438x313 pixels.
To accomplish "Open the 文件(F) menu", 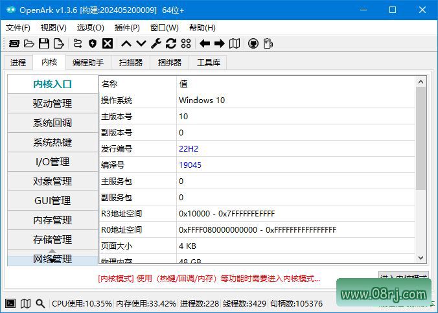I will (18, 28).
